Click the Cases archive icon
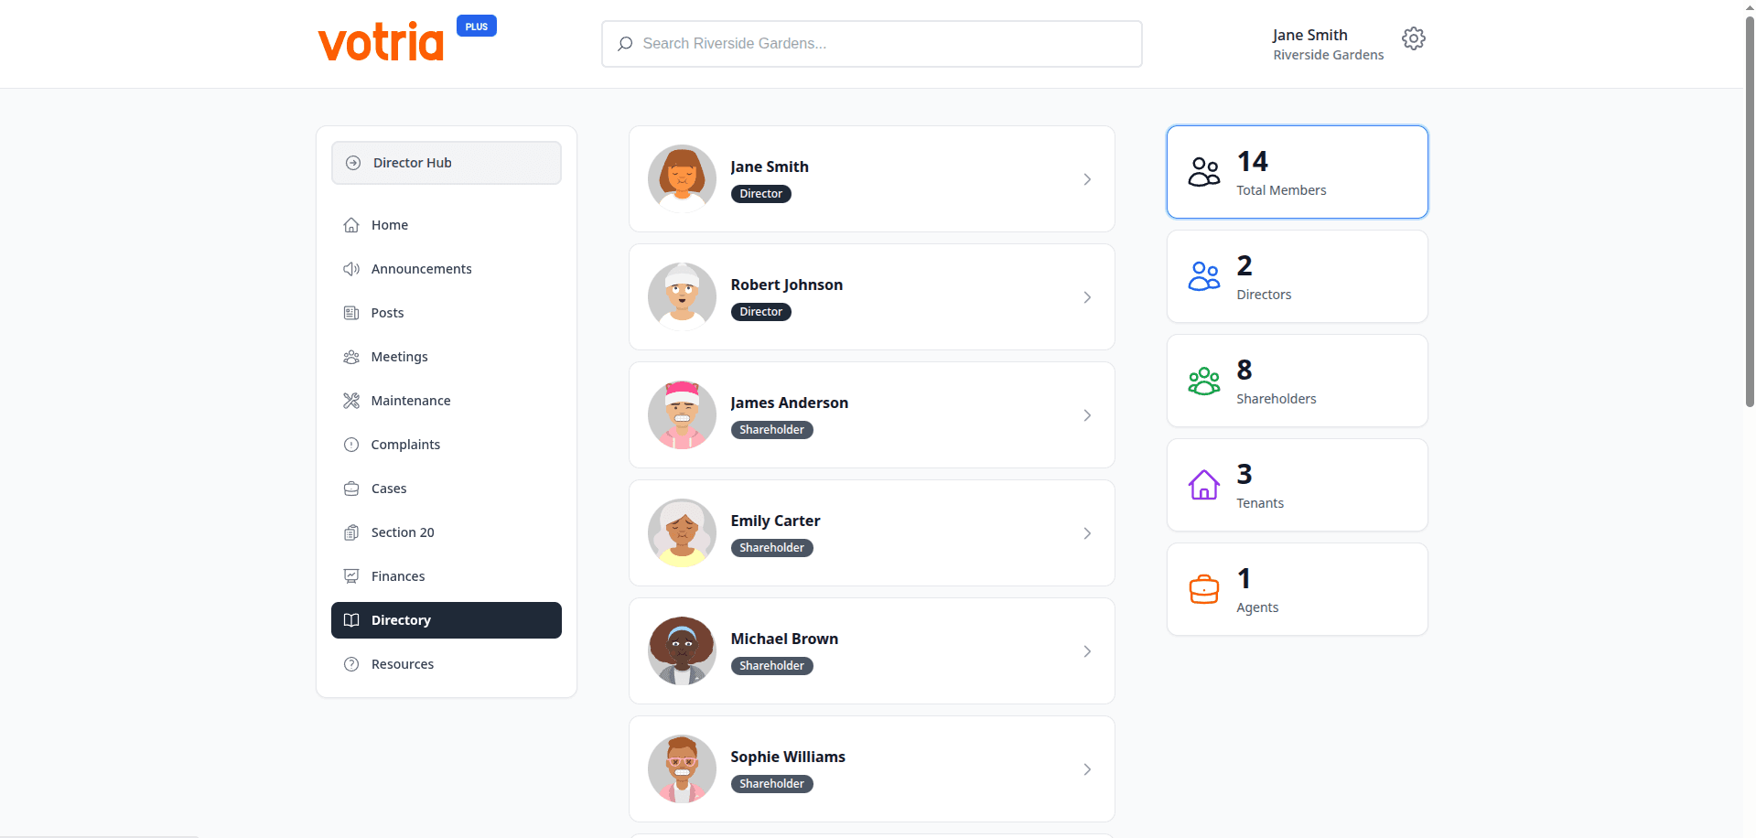 (x=351, y=488)
